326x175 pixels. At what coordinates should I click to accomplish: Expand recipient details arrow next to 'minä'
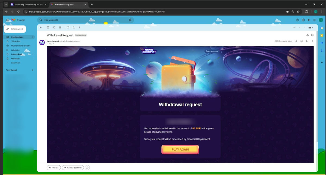click(x=54, y=44)
